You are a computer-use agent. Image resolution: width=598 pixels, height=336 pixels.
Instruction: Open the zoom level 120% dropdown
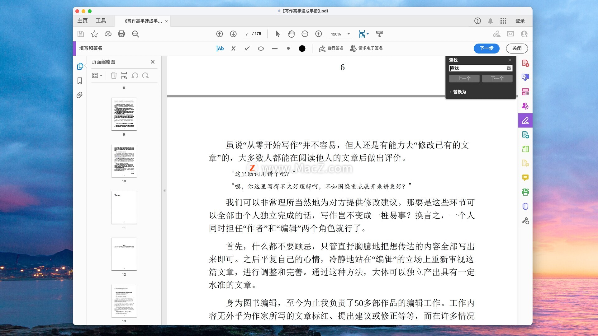(340, 34)
